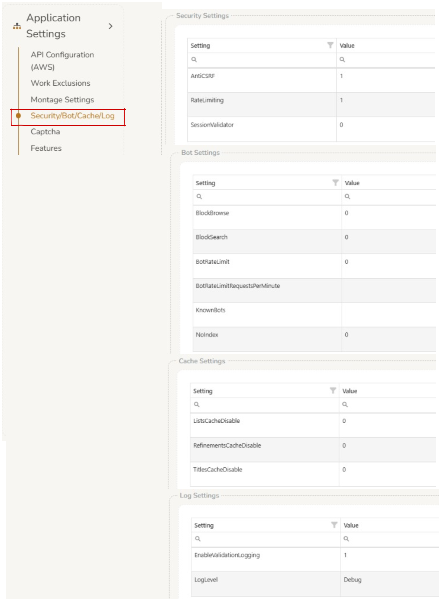
Task: Click search icon in Cache Setting column filter
Action: coord(197,405)
